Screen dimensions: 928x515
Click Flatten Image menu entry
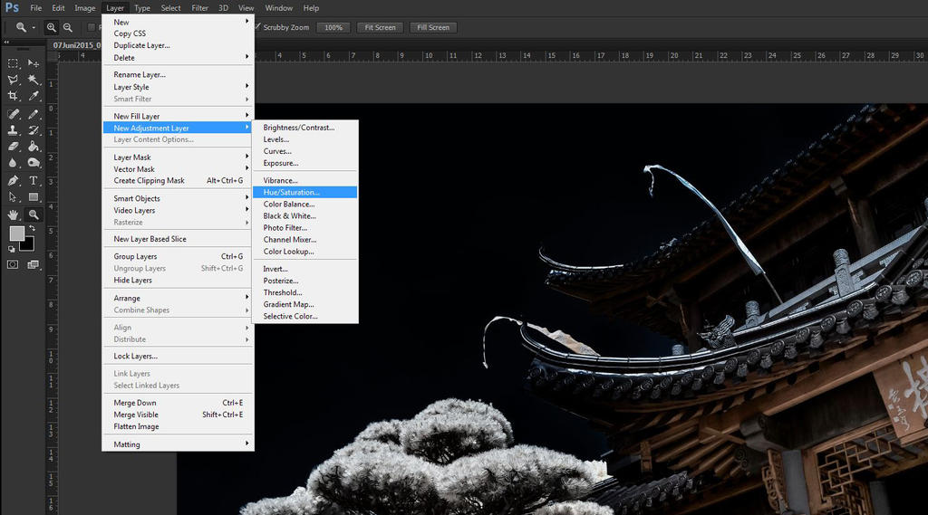pyautogui.click(x=179, y=426)
